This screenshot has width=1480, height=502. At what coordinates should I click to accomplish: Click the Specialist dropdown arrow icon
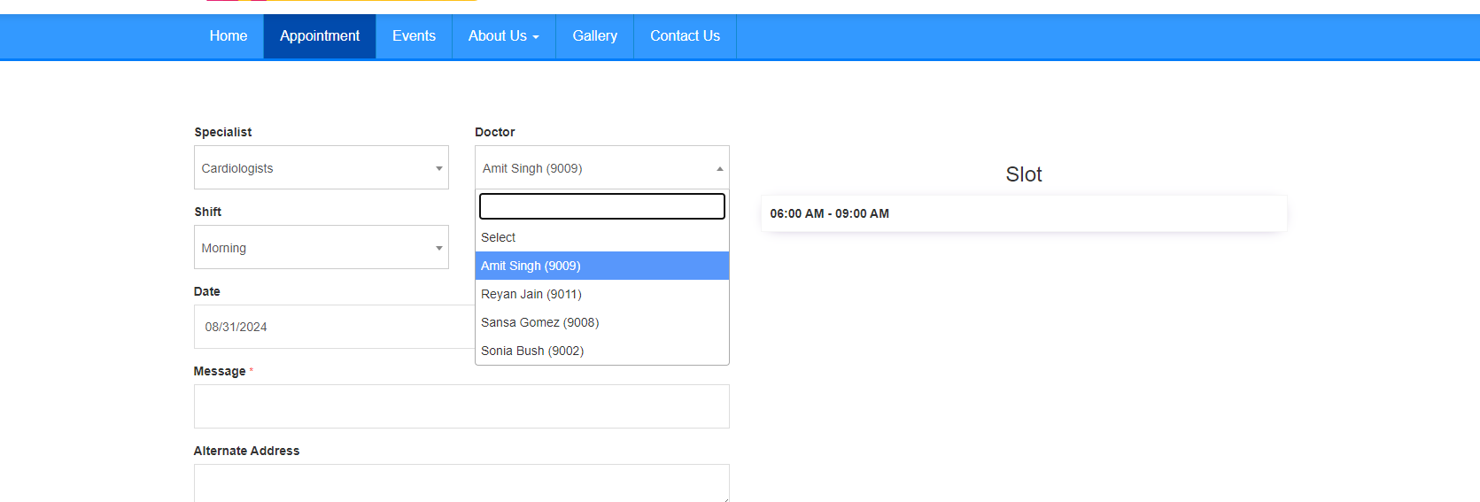(438, 168)
